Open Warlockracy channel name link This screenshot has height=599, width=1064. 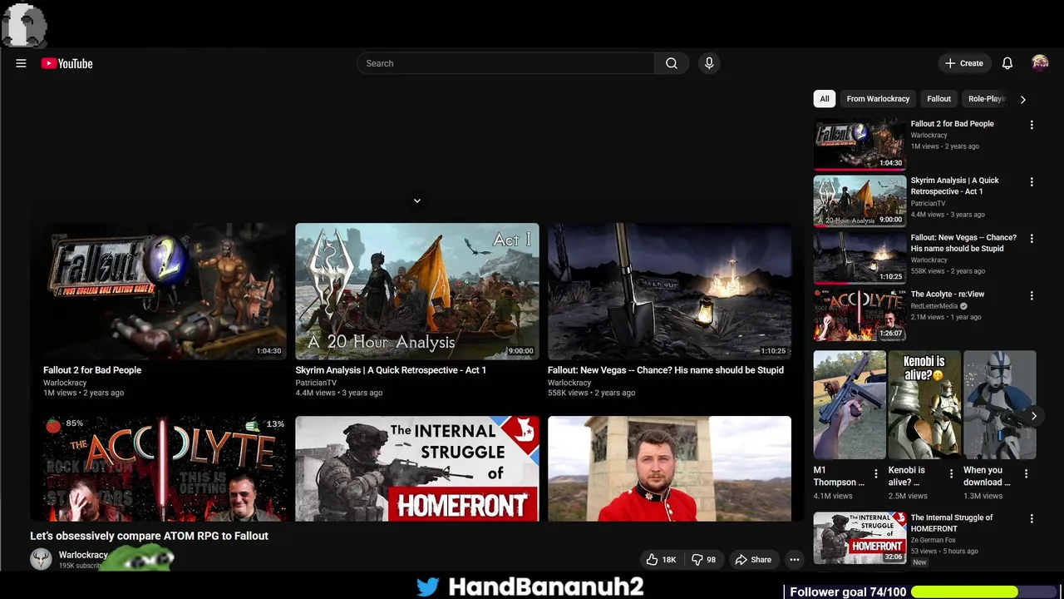point(83,555)
